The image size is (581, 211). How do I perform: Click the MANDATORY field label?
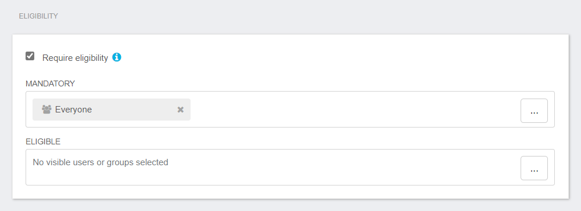point(51,84)
